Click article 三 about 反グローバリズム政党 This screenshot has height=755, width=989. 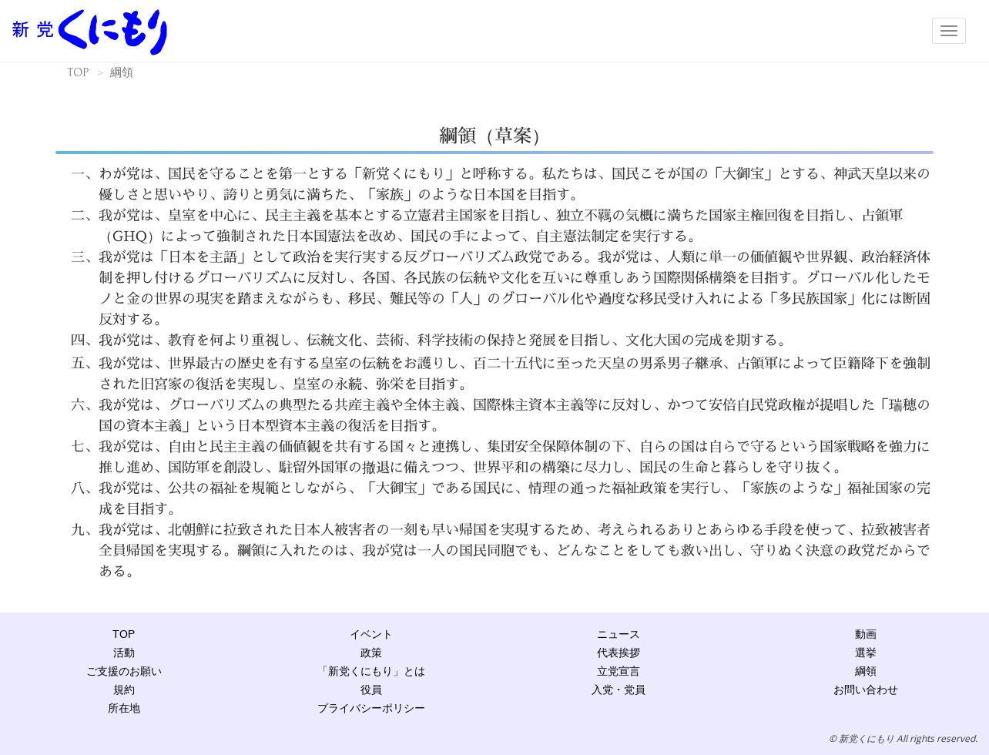[501, 287]
